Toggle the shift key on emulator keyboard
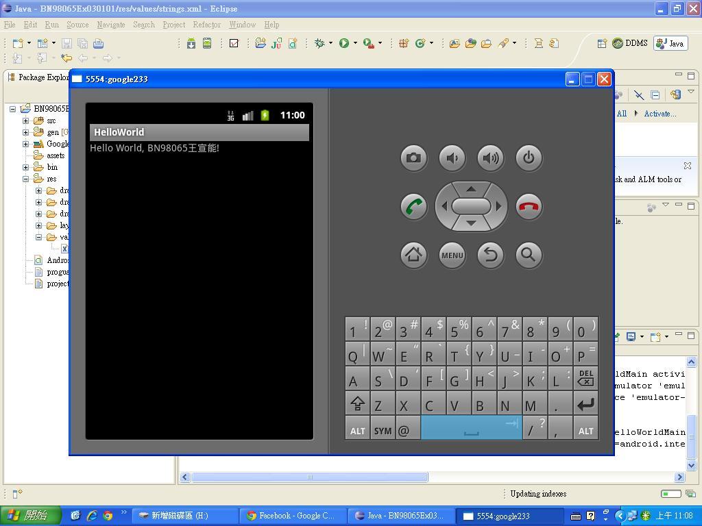The height and width of the screenshot is (526, 702). pos(357,404)
